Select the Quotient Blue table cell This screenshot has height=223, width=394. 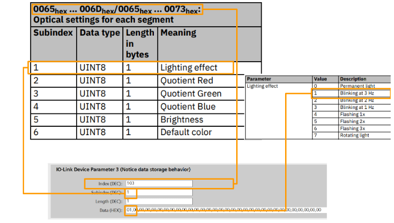[187, 106]
